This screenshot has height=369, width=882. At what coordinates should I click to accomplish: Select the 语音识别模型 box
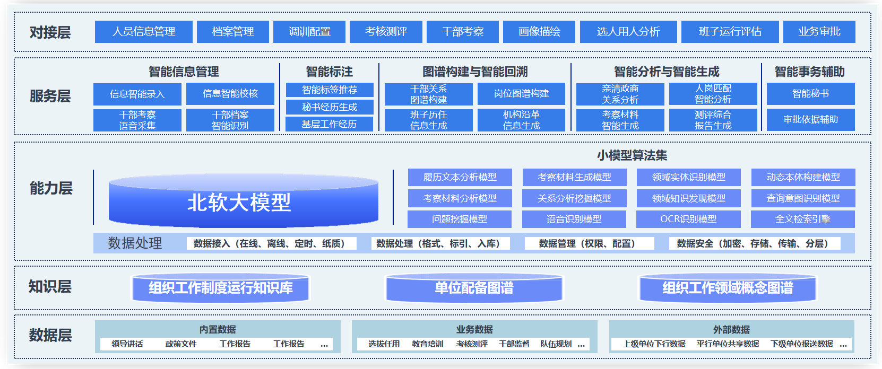pos(574,219)
